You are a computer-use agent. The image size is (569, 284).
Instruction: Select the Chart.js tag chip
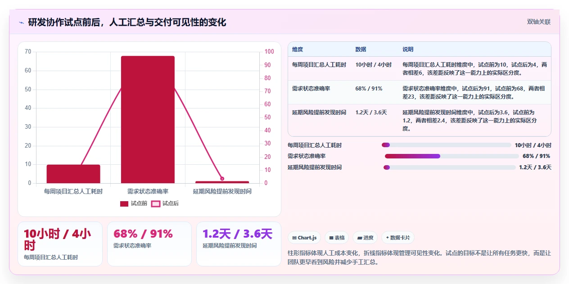304,238
